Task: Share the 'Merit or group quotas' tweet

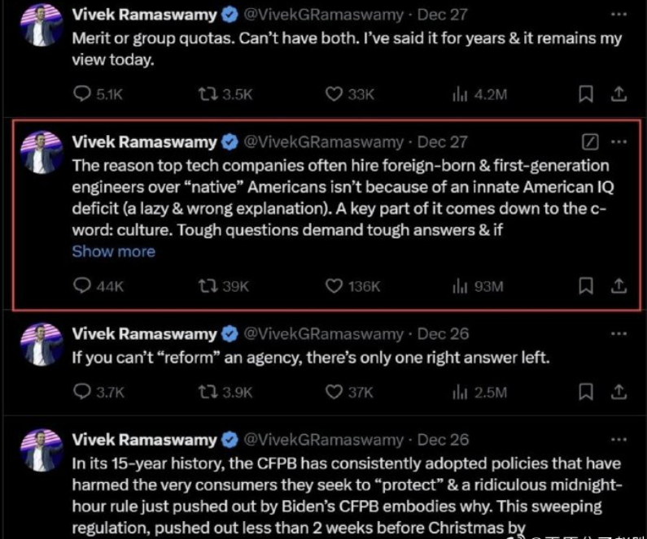Action: tap(619, 94)
